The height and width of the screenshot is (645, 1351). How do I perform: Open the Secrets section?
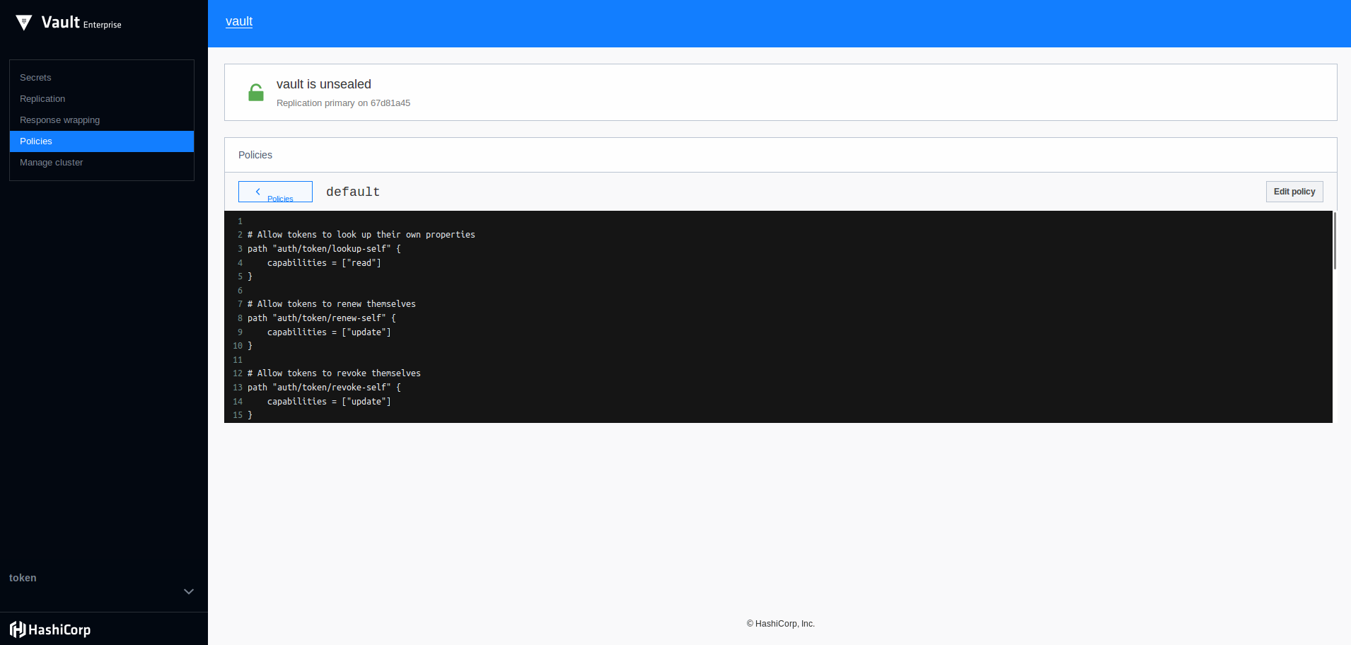point(35,78)
